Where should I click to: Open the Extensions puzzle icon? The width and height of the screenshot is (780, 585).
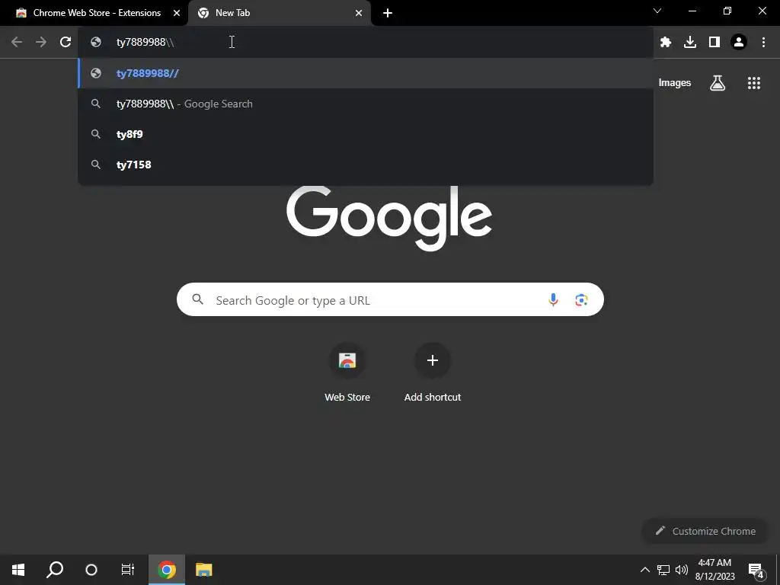pos(666,42)
